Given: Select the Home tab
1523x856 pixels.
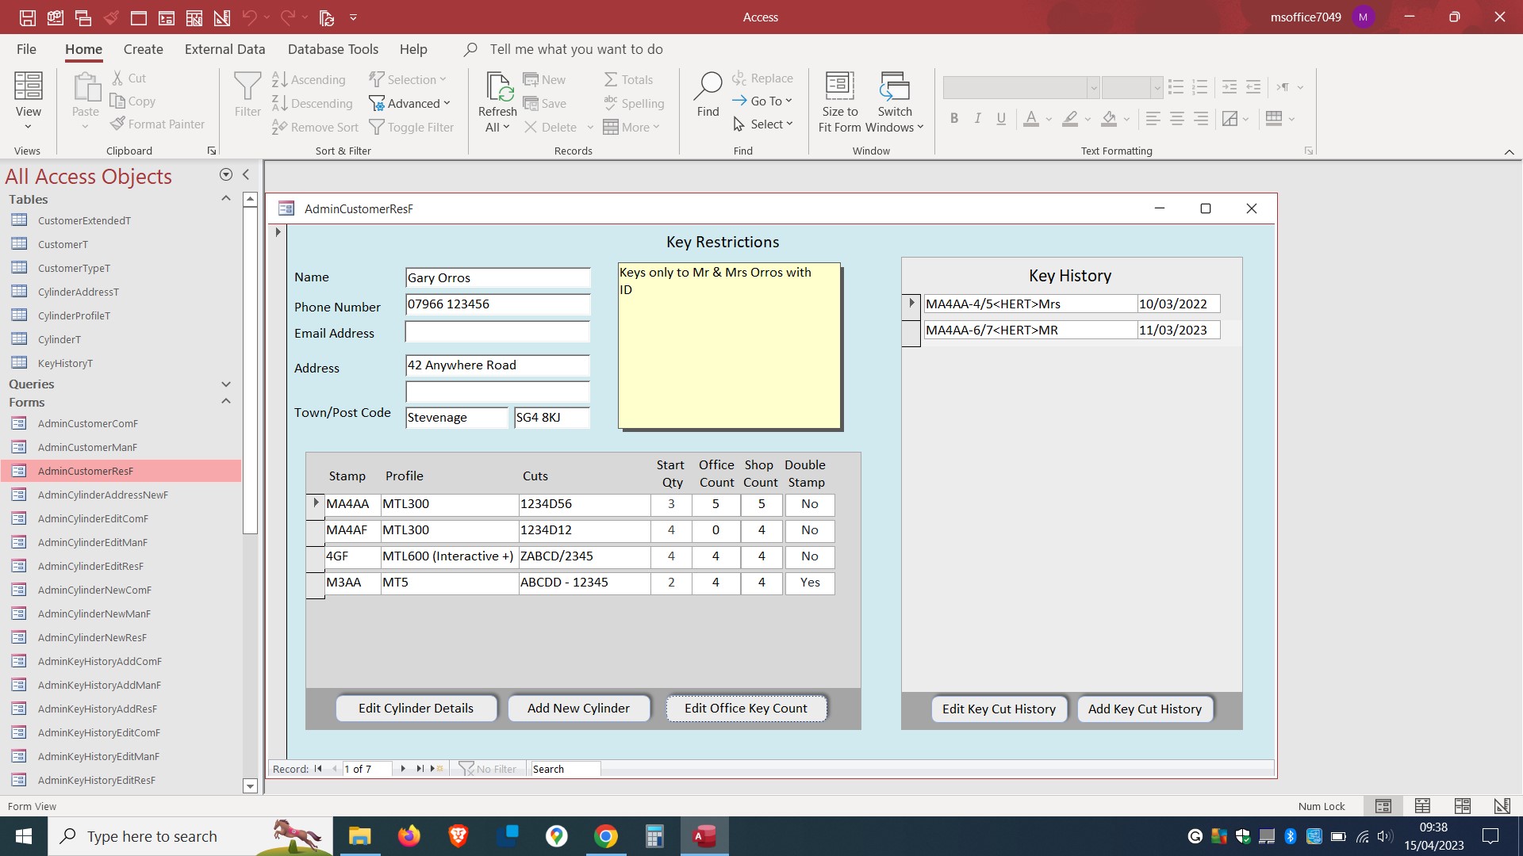Looking at the screenshot, I should [x=83, y=49].
